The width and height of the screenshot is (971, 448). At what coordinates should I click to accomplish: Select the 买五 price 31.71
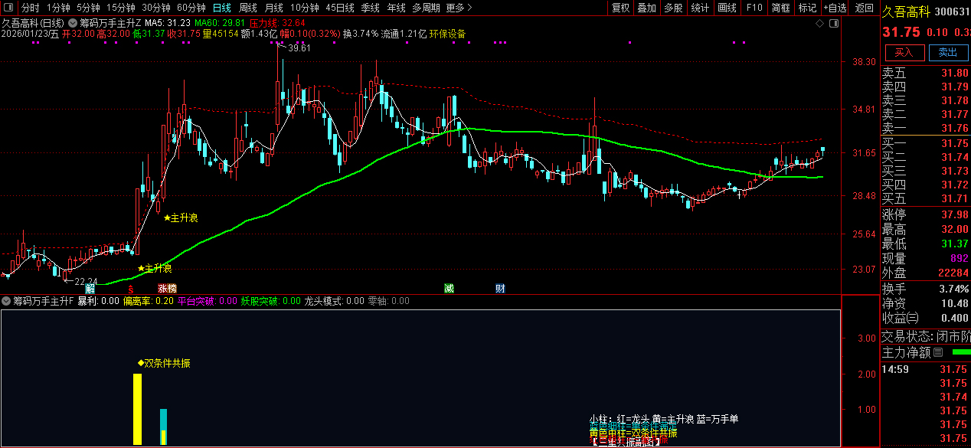(956, 198)
